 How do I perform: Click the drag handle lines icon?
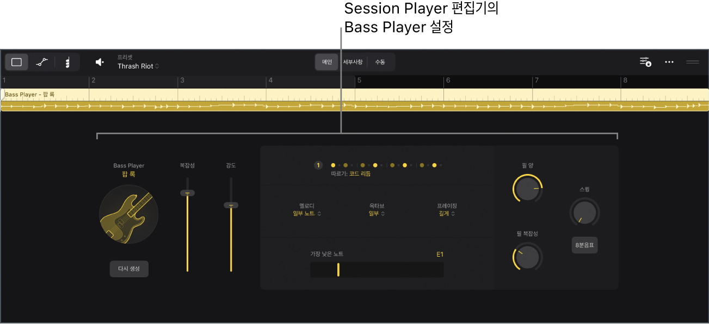pyautogui.click(x=693, y=62)
